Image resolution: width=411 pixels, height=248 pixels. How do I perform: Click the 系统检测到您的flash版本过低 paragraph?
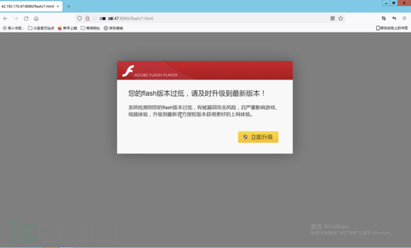203,111
